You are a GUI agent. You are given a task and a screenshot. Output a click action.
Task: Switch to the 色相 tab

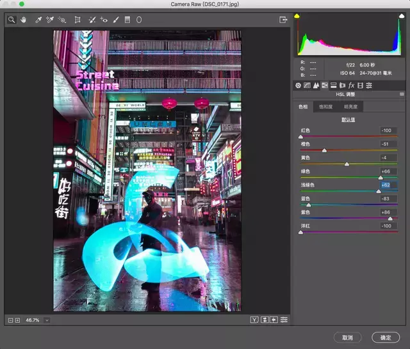pyautogui.click(x=303, y=107)
